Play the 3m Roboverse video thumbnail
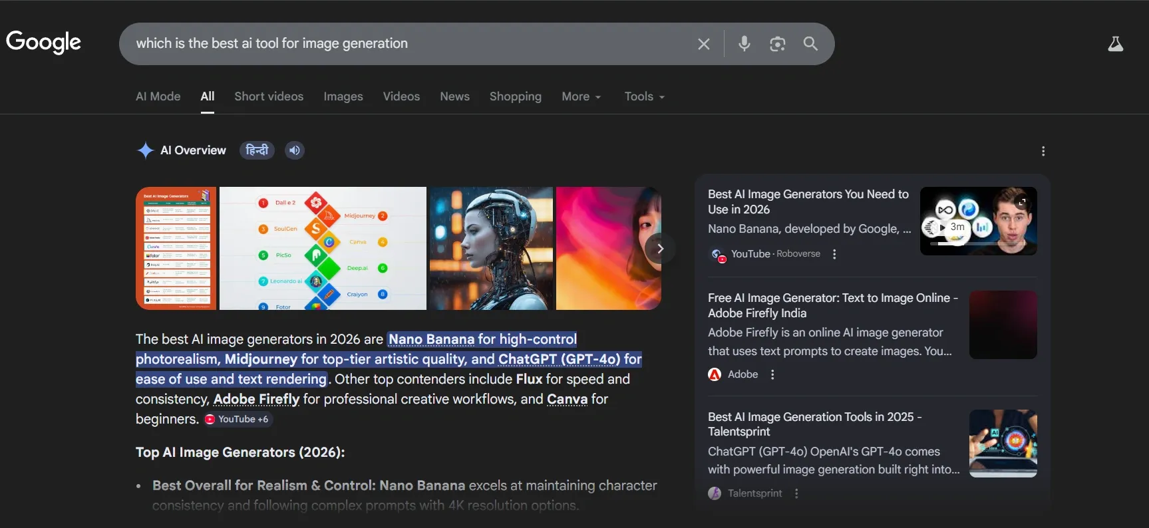The height and width of the screenshot is (528, 1149). tap(978, 221)
